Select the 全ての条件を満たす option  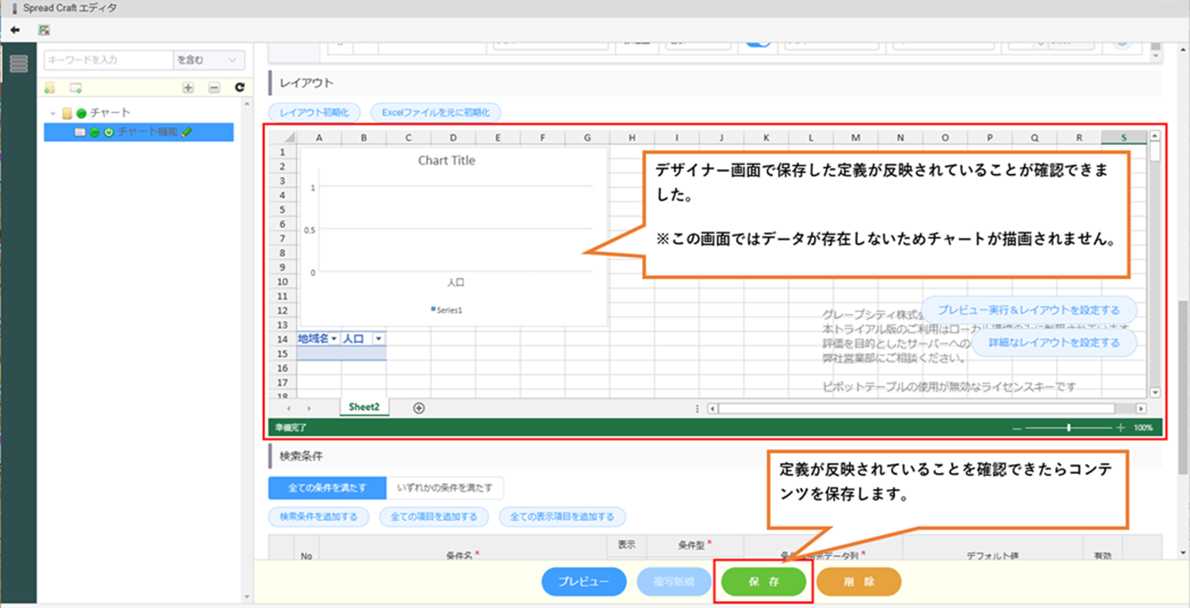[327, 488]
